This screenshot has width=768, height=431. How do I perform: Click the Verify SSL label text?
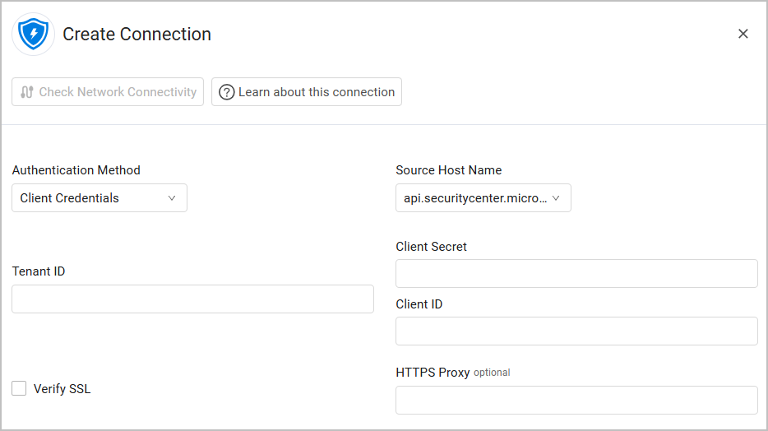(62, 389)
